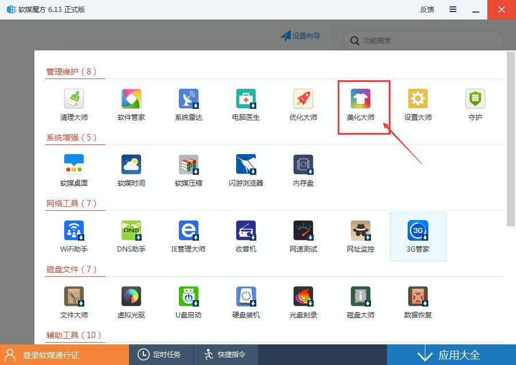
Task: Open U盘启动 USB boot tool
Action: pos(189,302)
